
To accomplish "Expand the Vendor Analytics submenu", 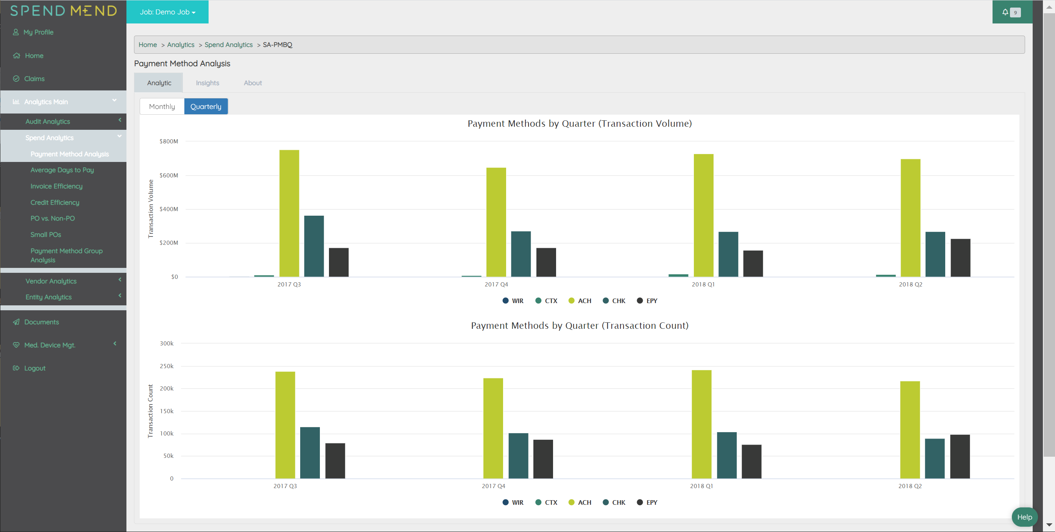I will click(x=51, y=281).
